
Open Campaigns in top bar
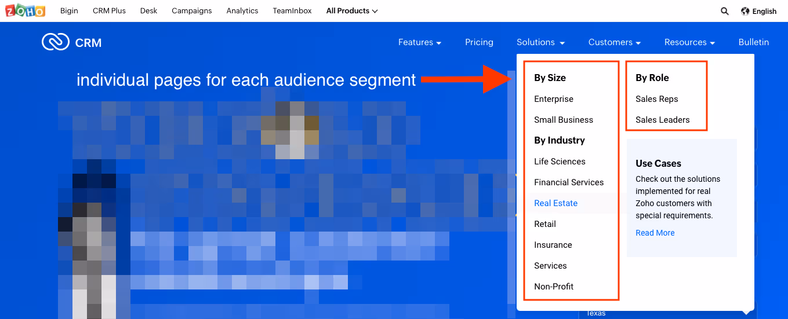tap(191, 11)
